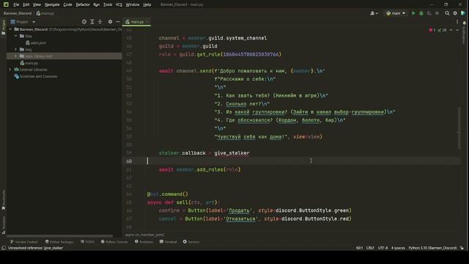Expand External Libraries node

tap(10, 70)
